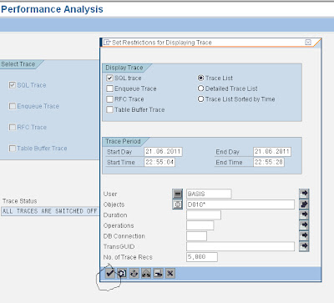This screenshot has width=334, height=303.
Task: Select the Trace List radio option
Action: [200, 78]
